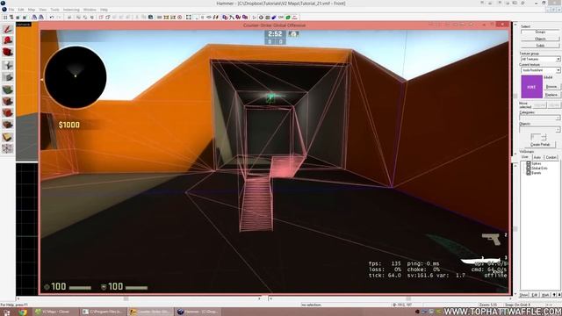Switch to the User visgroups tab

pos(525,157)
